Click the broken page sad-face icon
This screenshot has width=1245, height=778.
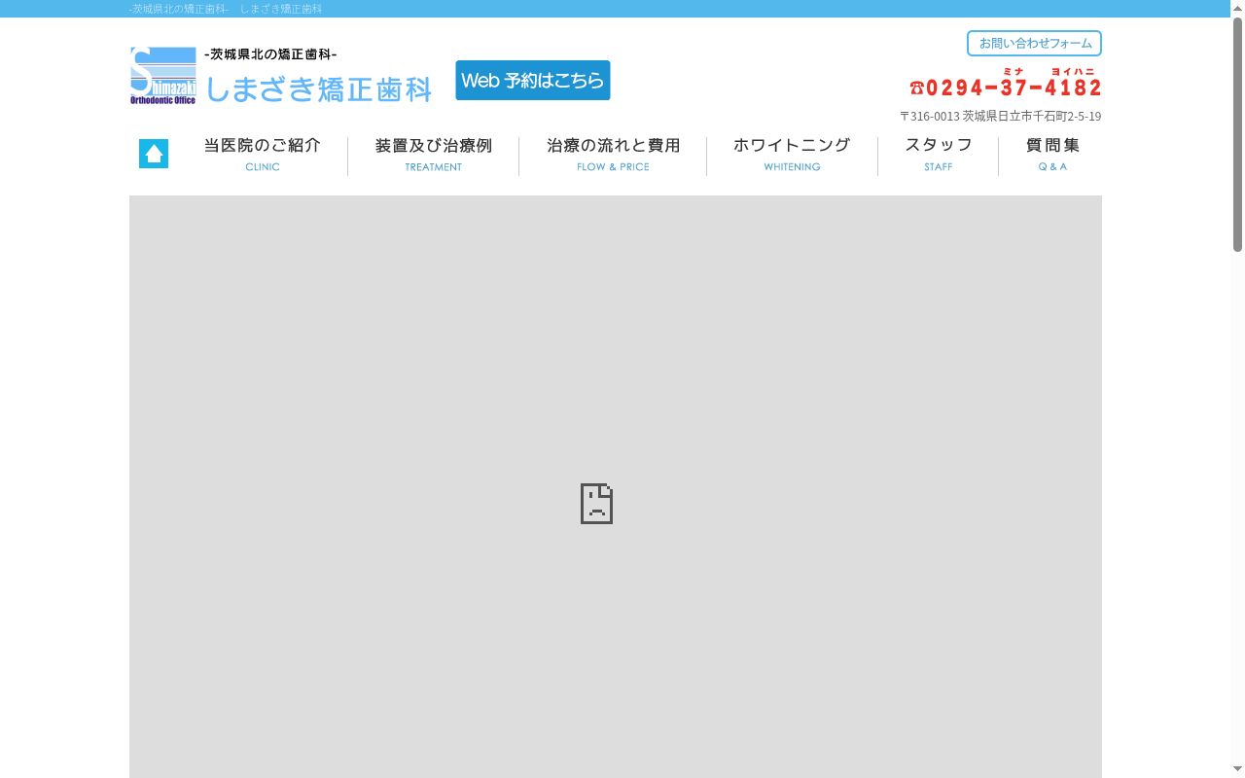click(x=596, y=504)
